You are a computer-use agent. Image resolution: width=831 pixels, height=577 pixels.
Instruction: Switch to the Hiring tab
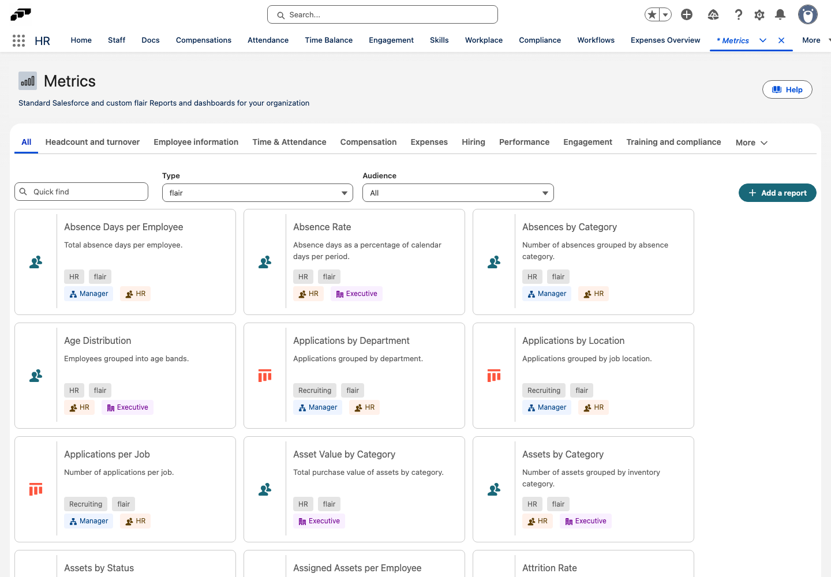pyautogui.click(x=473, y=142)
